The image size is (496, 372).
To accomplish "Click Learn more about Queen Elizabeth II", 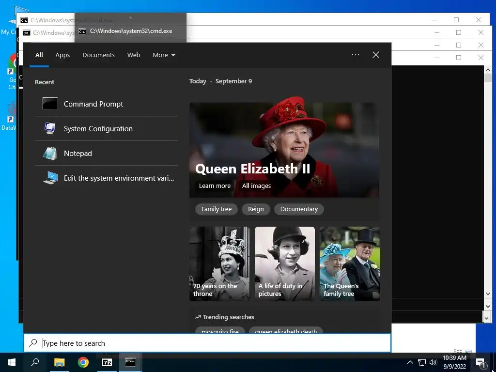I will pyautogui.click(x=215, y=186).
